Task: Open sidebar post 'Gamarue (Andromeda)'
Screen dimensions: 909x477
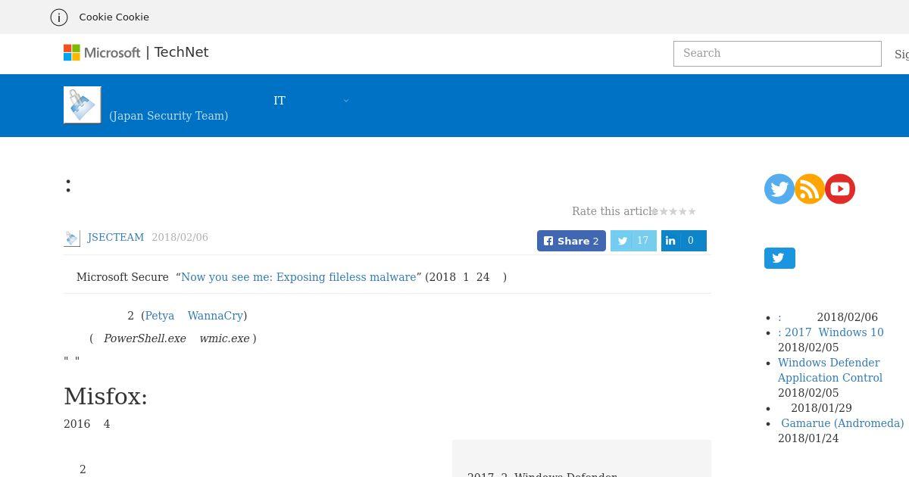Action: 842,423
